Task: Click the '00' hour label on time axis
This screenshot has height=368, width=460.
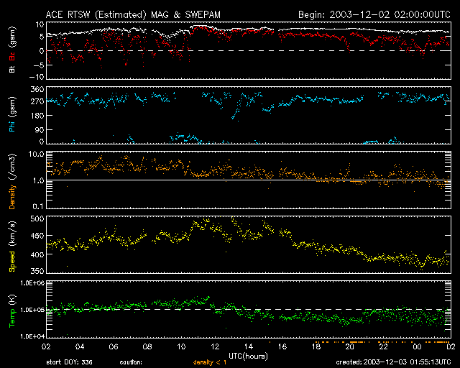Action: 417,347
